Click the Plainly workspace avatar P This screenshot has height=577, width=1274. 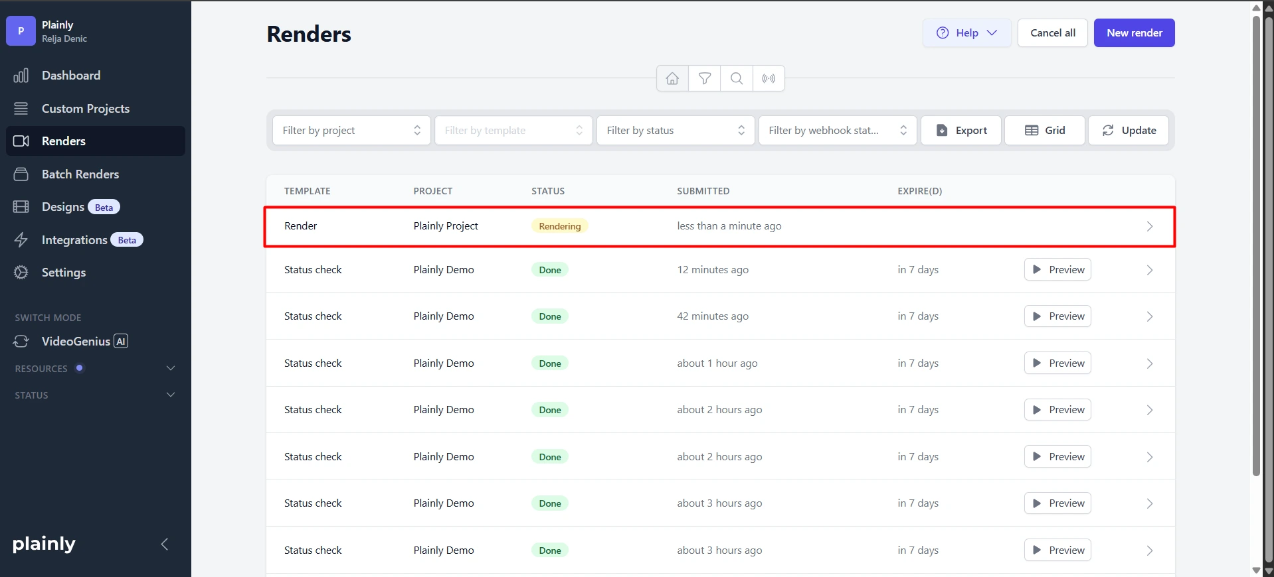point(21,31)
